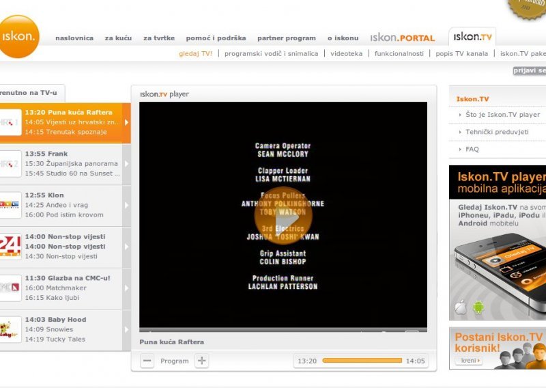
Task: Click the Iskon.TV sidebar heading
Action: pyautogui.click(x=472, y=99)
